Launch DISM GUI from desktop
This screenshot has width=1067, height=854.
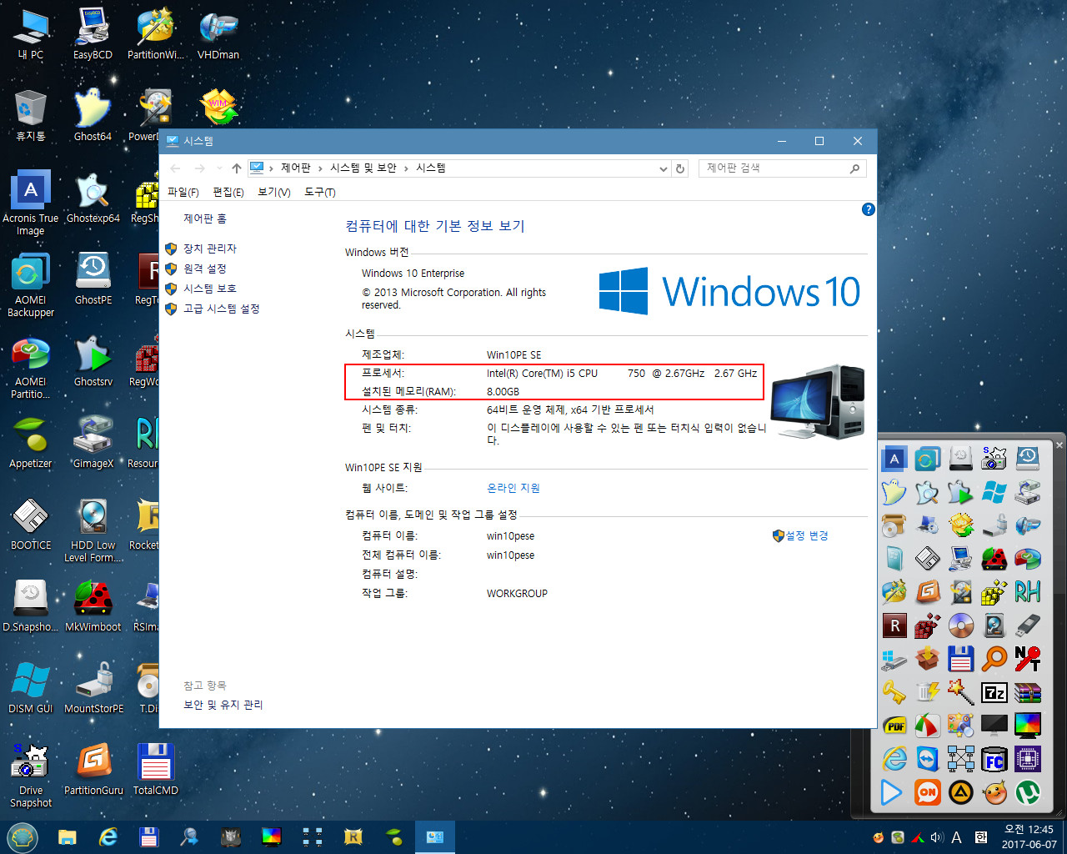tap(31, 687)
